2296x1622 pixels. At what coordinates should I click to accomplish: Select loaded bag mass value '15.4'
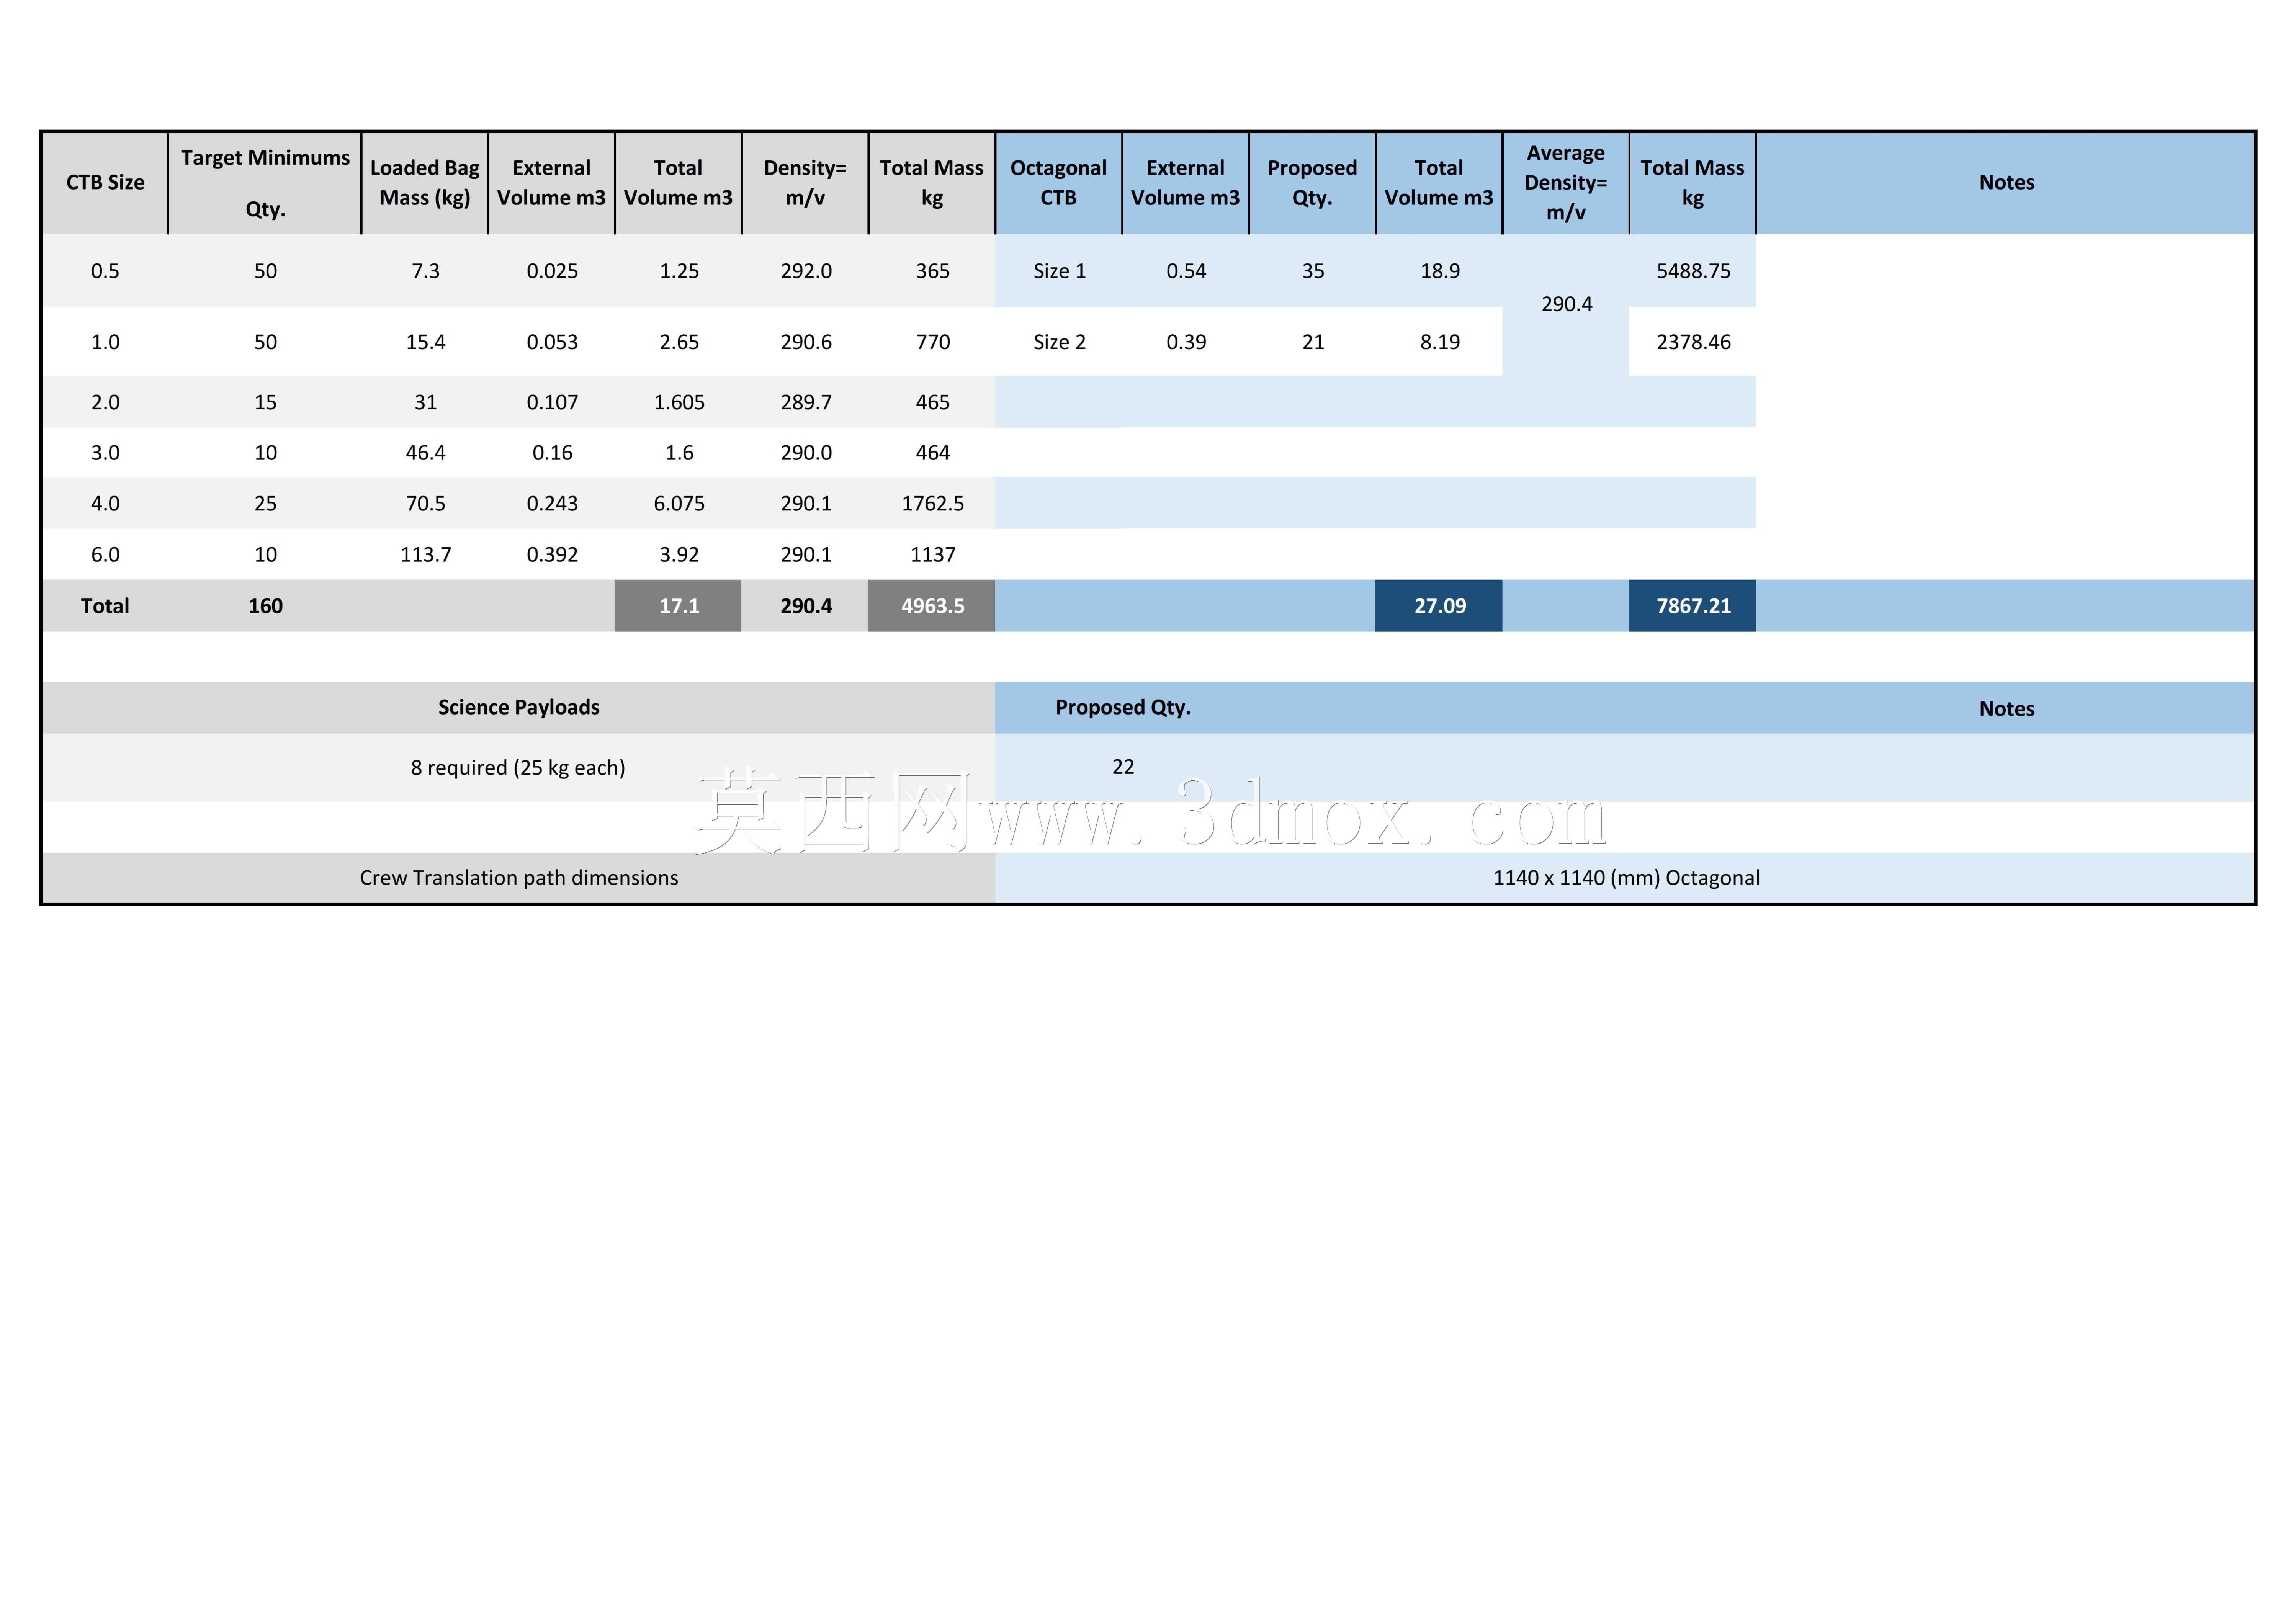pyautogui.click(x=425, y=342)
